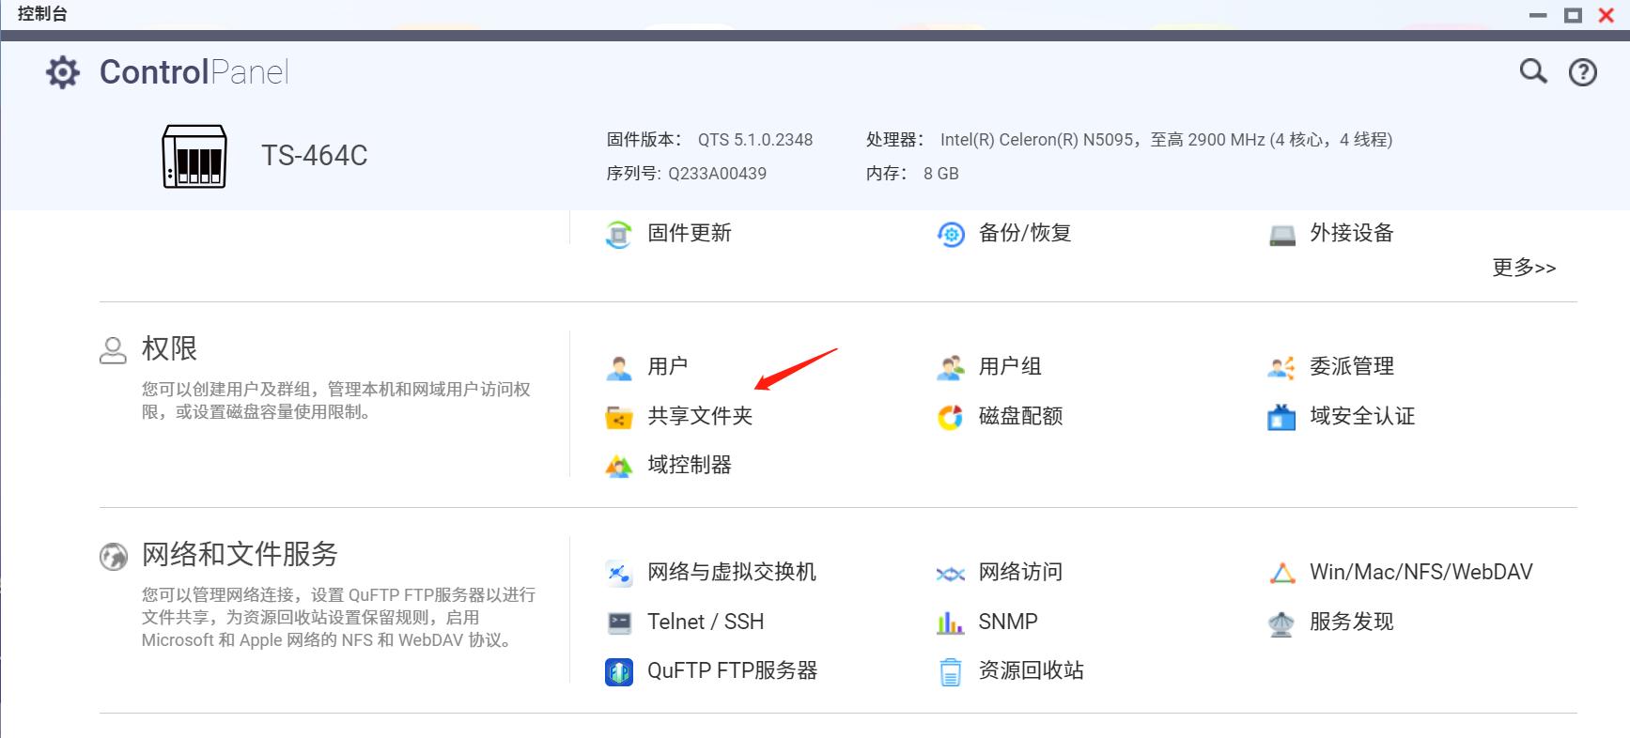
Task: Click the 服务发现 icon
Action: (x=1281, y=623)
